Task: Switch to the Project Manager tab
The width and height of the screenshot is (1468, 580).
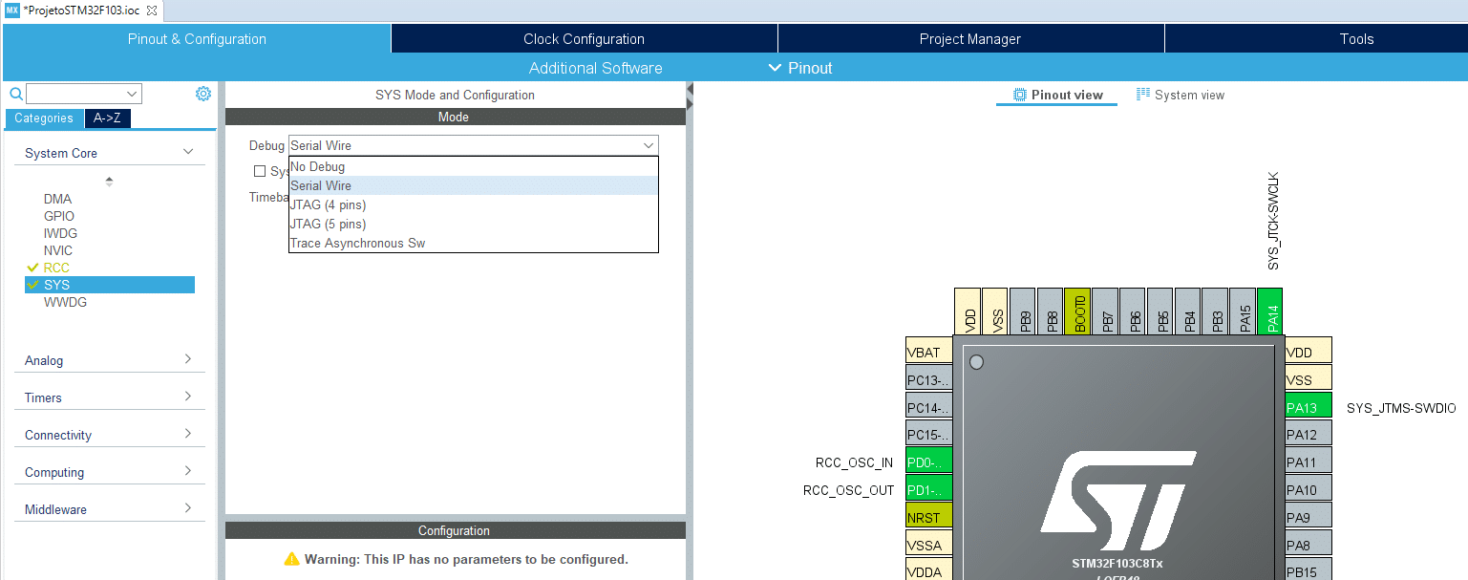Action: tap(970, 39)
